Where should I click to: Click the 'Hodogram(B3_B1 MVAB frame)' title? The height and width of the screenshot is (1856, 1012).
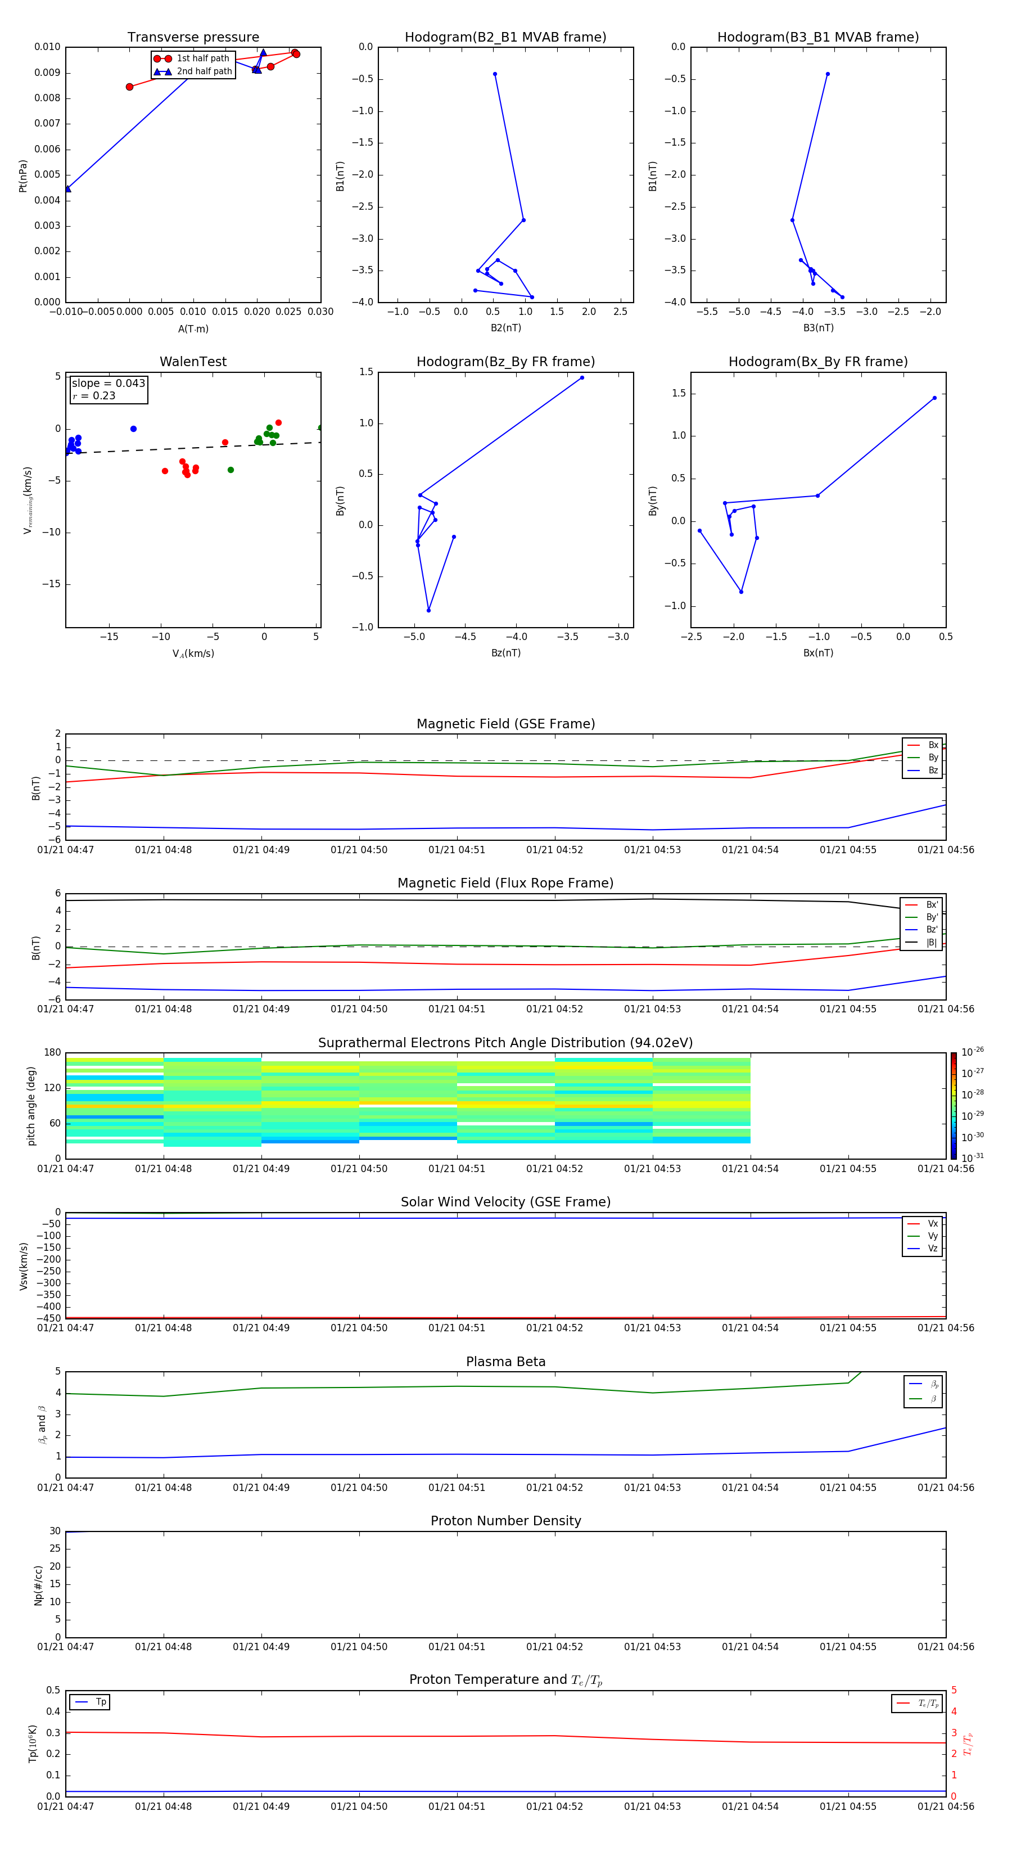coord(818,38)
